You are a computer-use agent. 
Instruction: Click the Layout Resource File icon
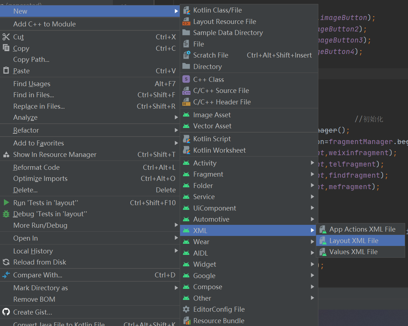coord(186,21)
